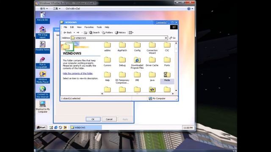Select the addins folder
The height and width of the screenshot is (152, 271).
[107, 47]
